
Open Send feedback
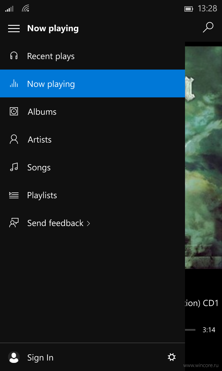92,223
